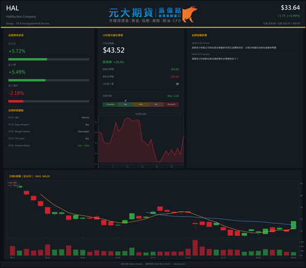Click the progress bar under +5.49%
The height and width of the screenshot is (268, 306).
pyautogui.click(x=49, y=80)
